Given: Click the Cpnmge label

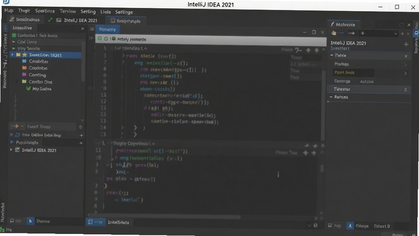Looking at the screenshot, I should click(342, 81).
